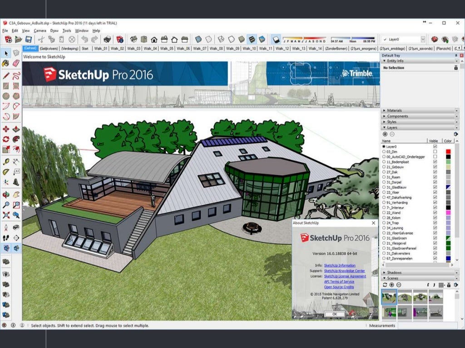Set 24_Trap as the active layer
The height and width of the screenshot is (348, 465).
tap(384, 223)
